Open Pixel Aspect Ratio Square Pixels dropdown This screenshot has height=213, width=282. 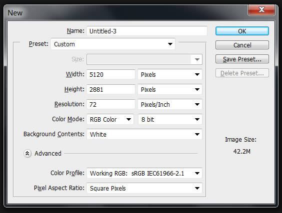tap(144, 188)
